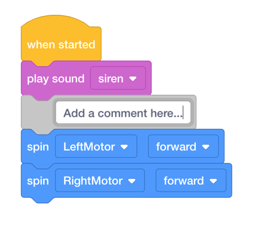This screenshot has width=257, height=225.
Task: Click inside the 'Add a comment here...' field
Action: [x=123, y=112]
